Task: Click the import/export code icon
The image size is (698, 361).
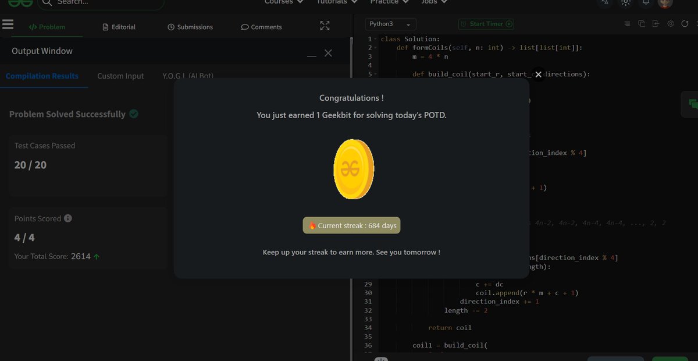Action: coord(656,24)
